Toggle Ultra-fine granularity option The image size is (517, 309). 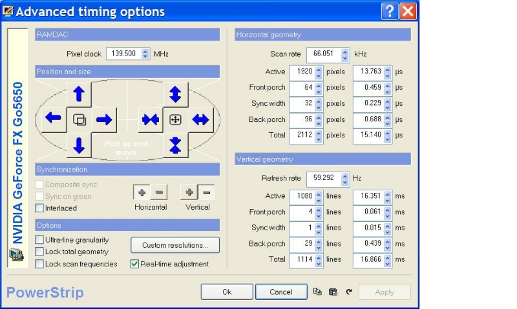(39, 240)
